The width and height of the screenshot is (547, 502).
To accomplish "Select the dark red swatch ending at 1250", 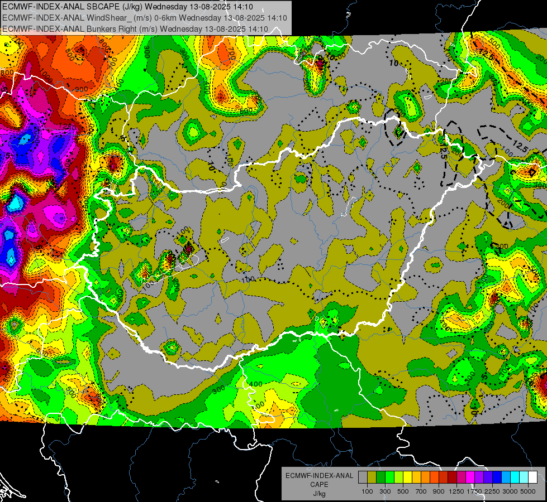I will [x=452, y=477].
